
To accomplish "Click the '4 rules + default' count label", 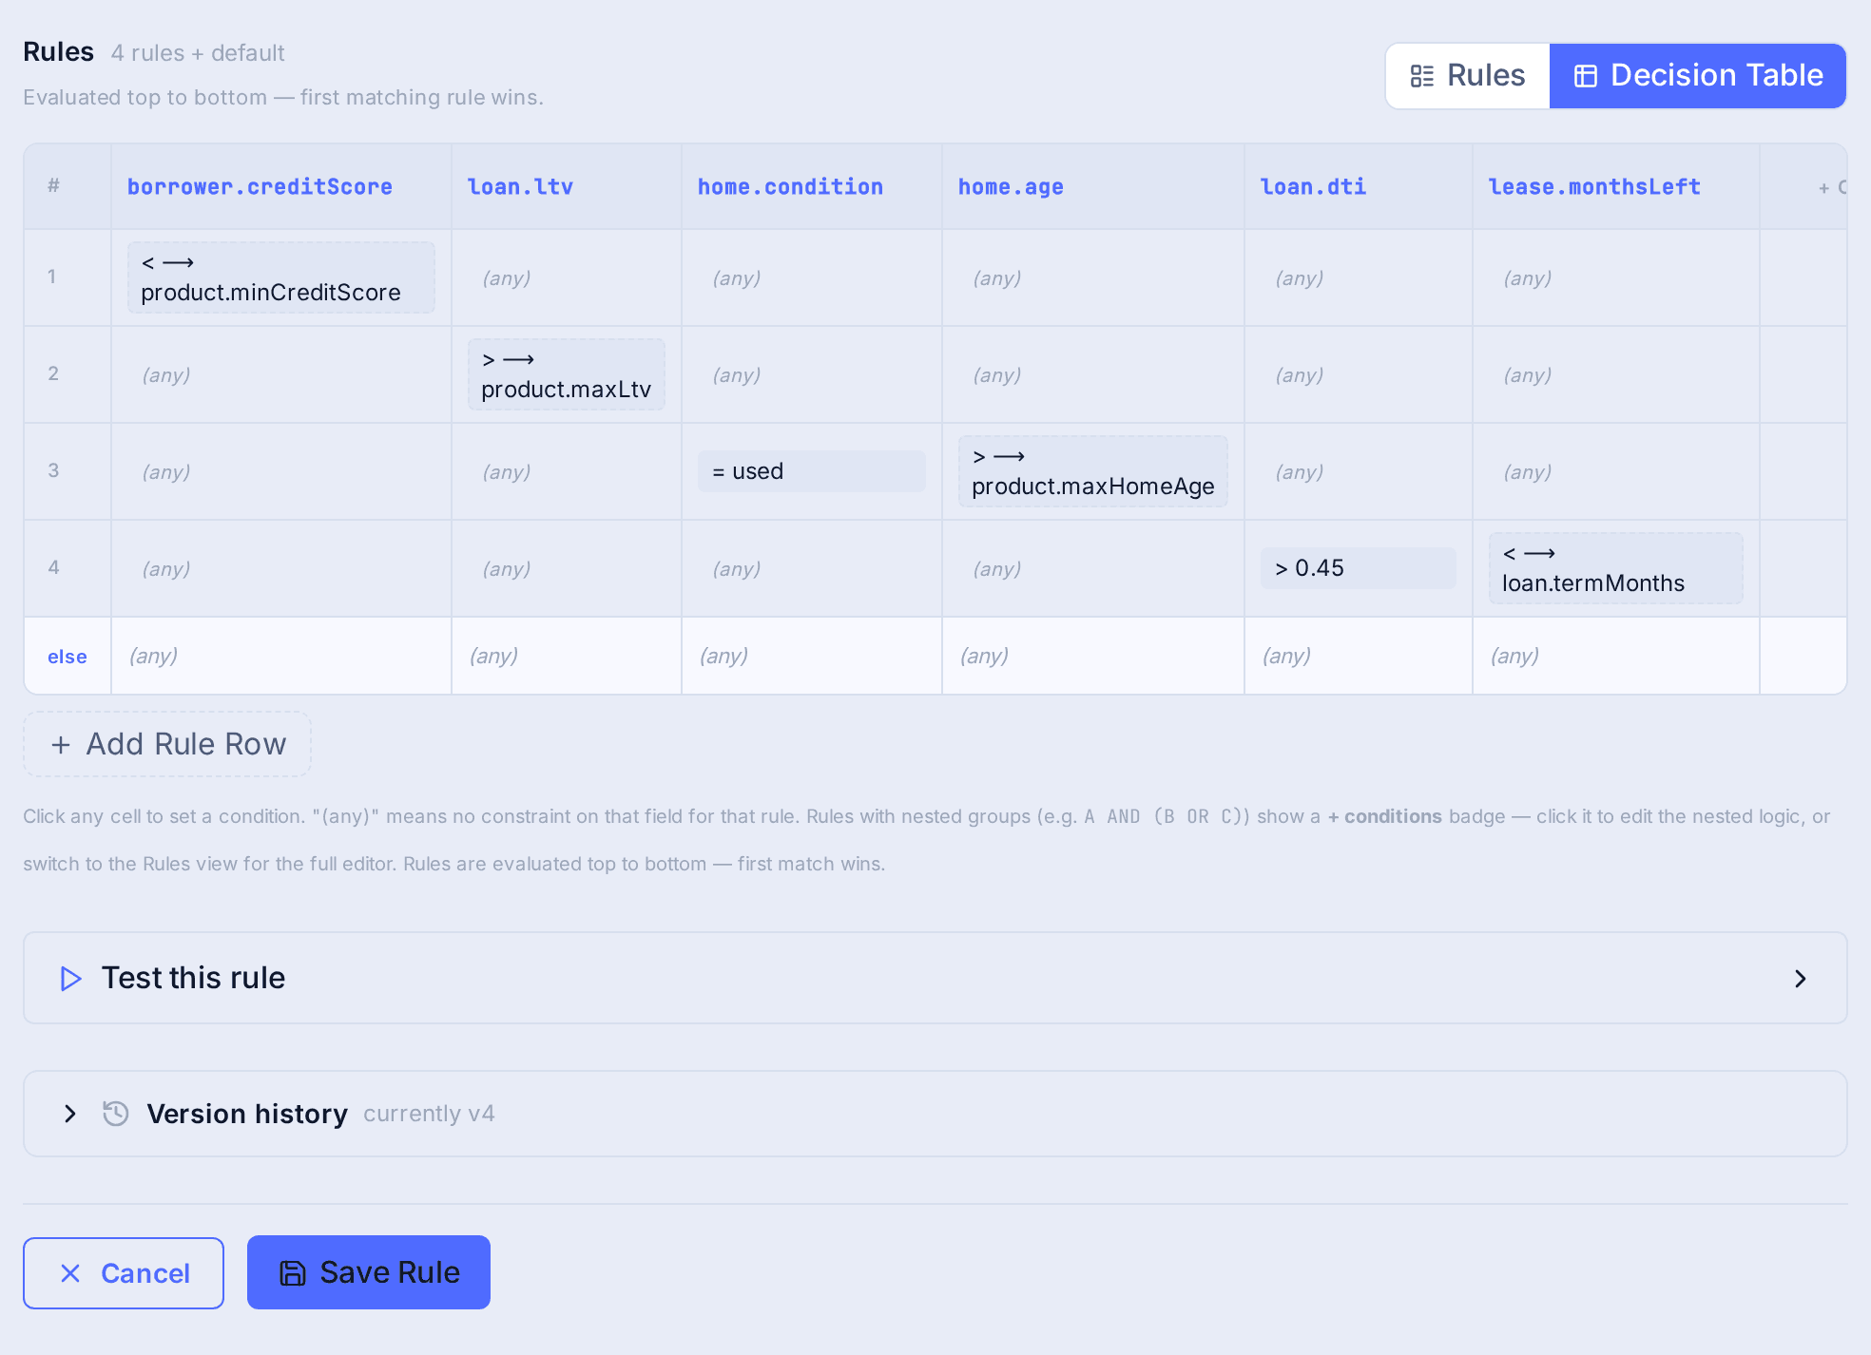I will (x=198, y=53).
